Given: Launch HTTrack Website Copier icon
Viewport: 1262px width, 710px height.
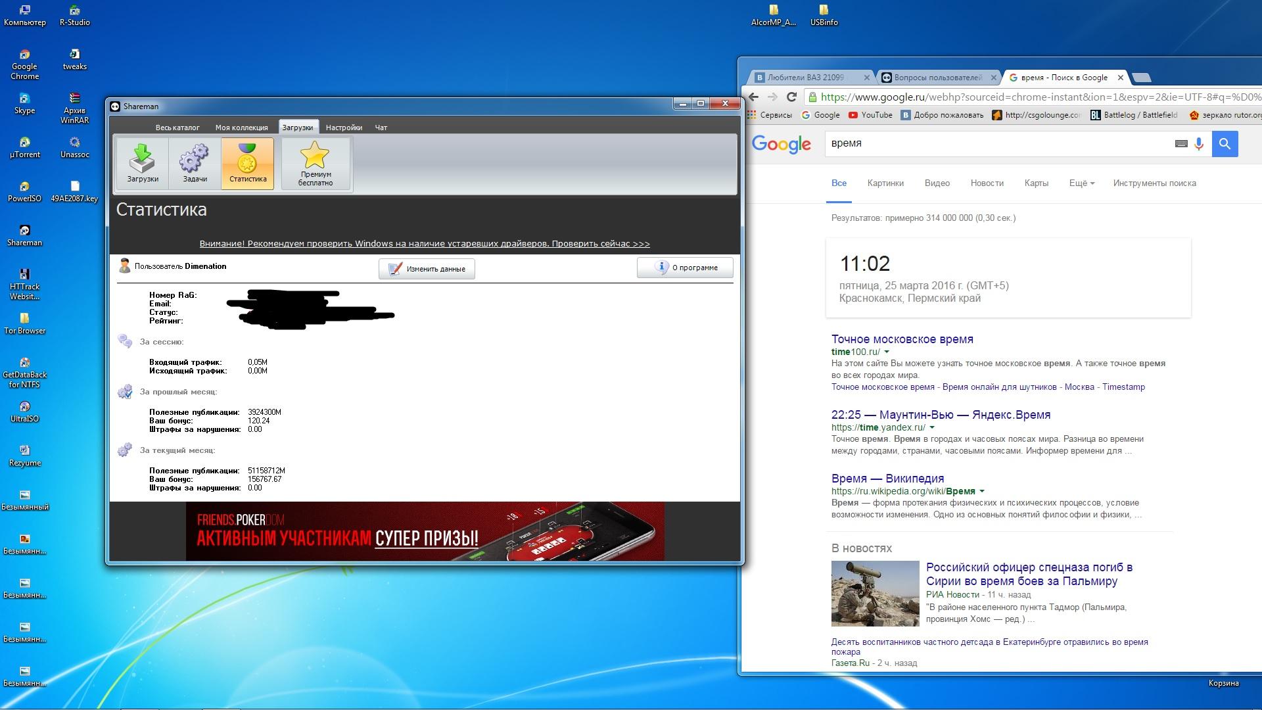Looking at the screenshot, I should [x=24, y=285].
